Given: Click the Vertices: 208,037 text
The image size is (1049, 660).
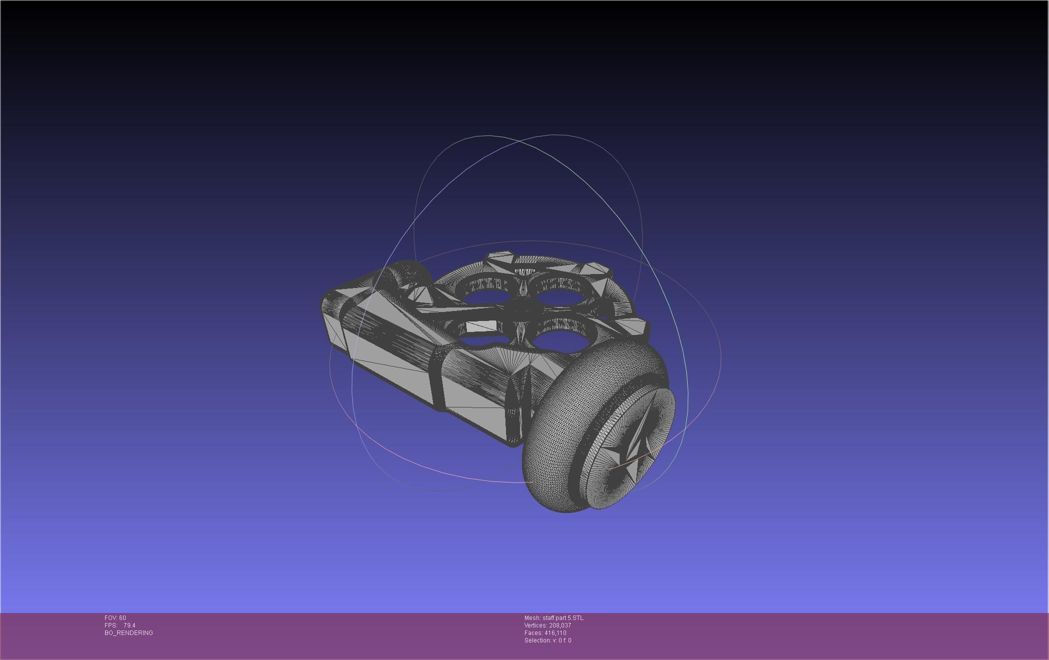Looking at the screenshot, I should click(x=548, y=625).
